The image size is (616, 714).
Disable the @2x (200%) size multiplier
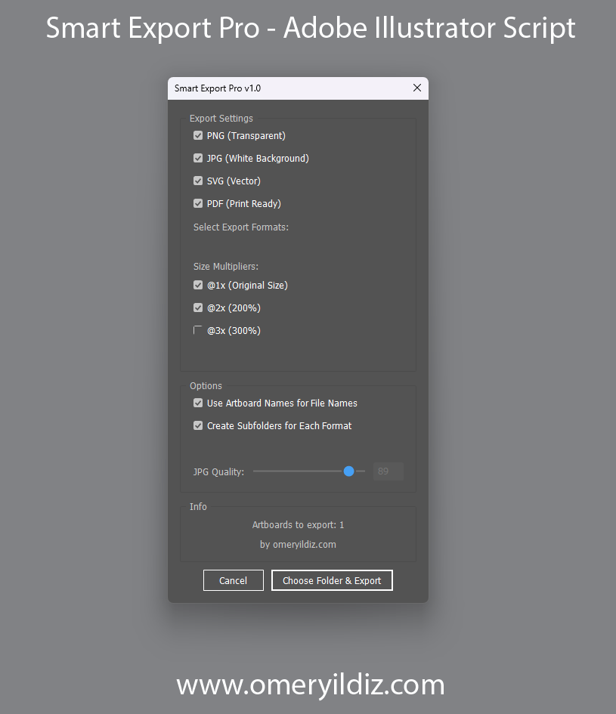coord(198,308)
